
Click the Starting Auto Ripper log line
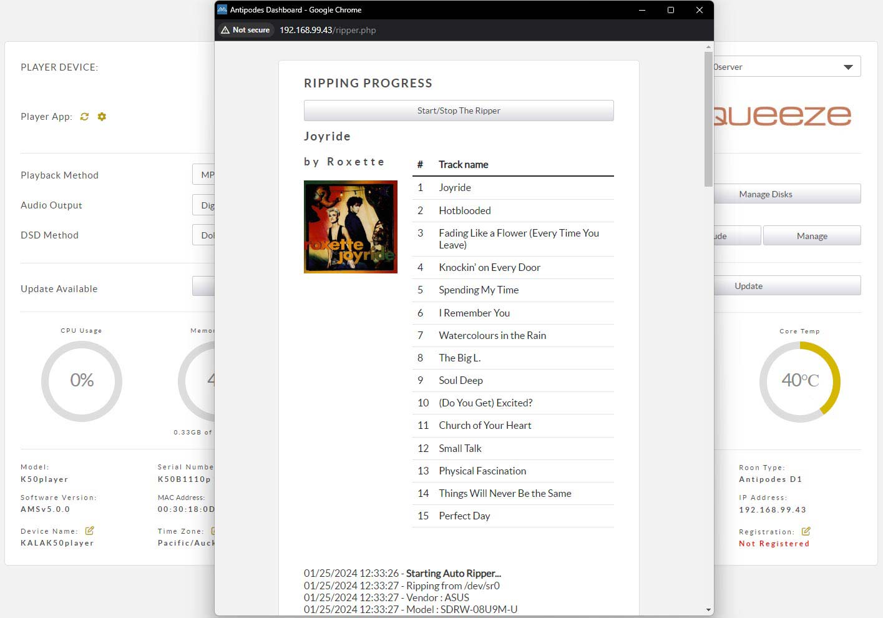pos(402,574)
